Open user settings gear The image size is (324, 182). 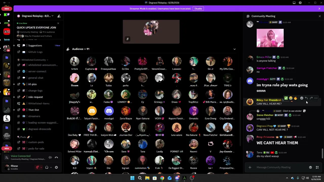56,167
